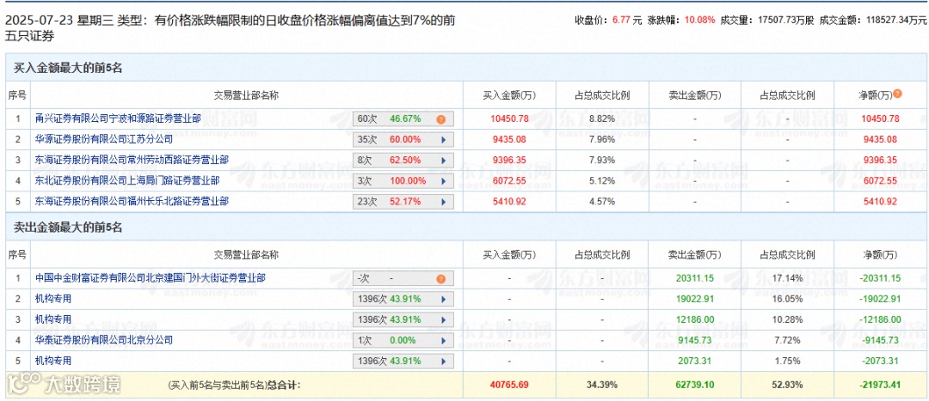Click the 17507.73万股 volume value
This screenshot has height=401, width=929.
coord(784,21)
